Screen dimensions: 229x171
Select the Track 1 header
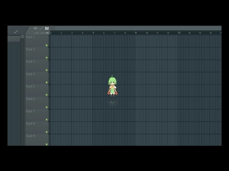coord(37,41)
